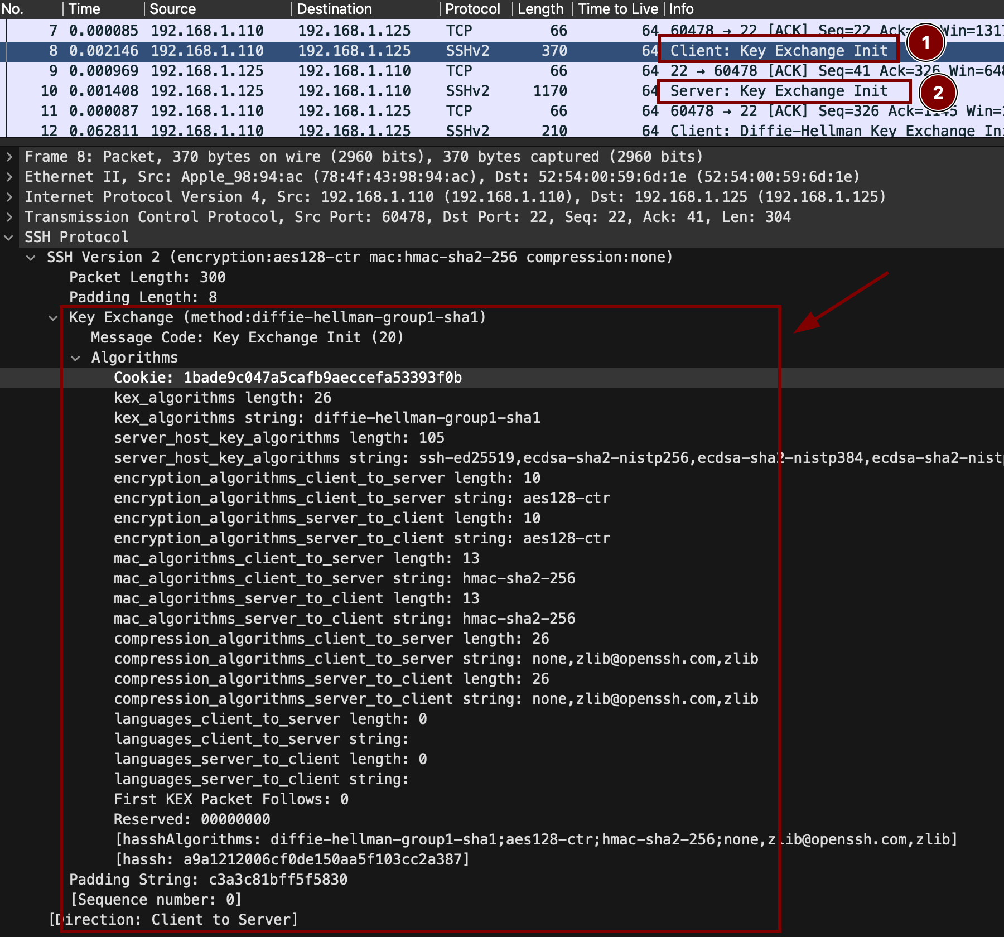Screen dimensions: 1004x937
Task: Select the kex_algorithms string field
Action: click(327, 418)
